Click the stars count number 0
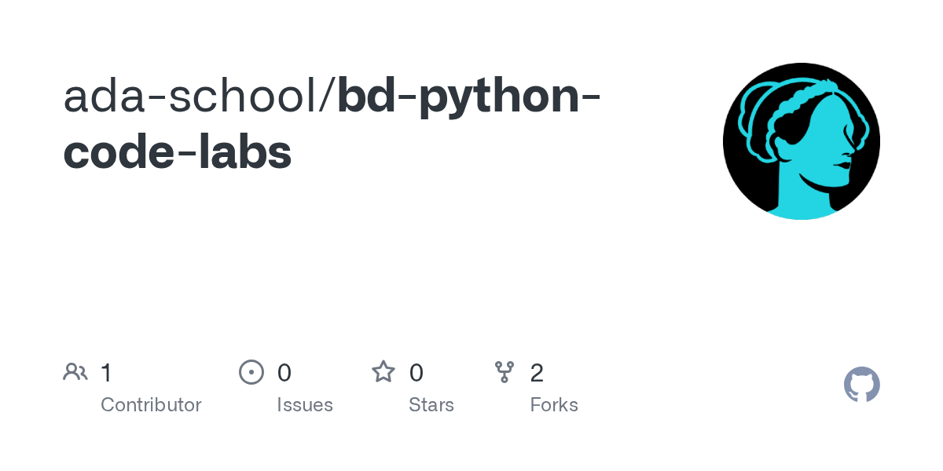 (x=416, y=373)
